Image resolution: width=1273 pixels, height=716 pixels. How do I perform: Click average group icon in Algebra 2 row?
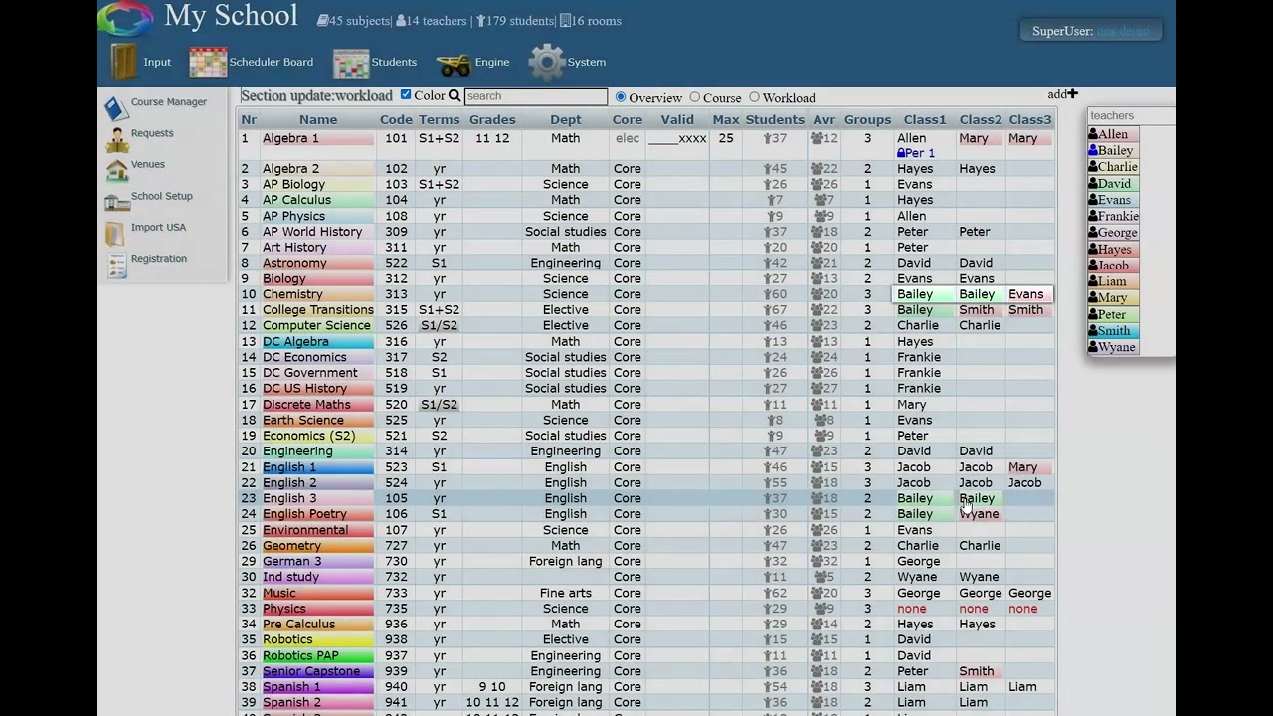click(817, 169)
